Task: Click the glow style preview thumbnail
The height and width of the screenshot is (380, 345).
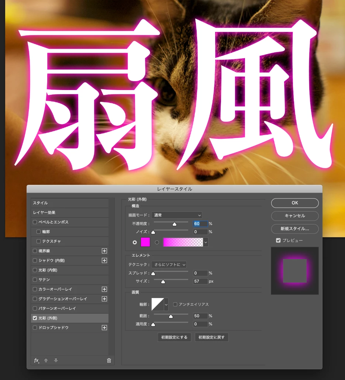Action: [295, 271]
